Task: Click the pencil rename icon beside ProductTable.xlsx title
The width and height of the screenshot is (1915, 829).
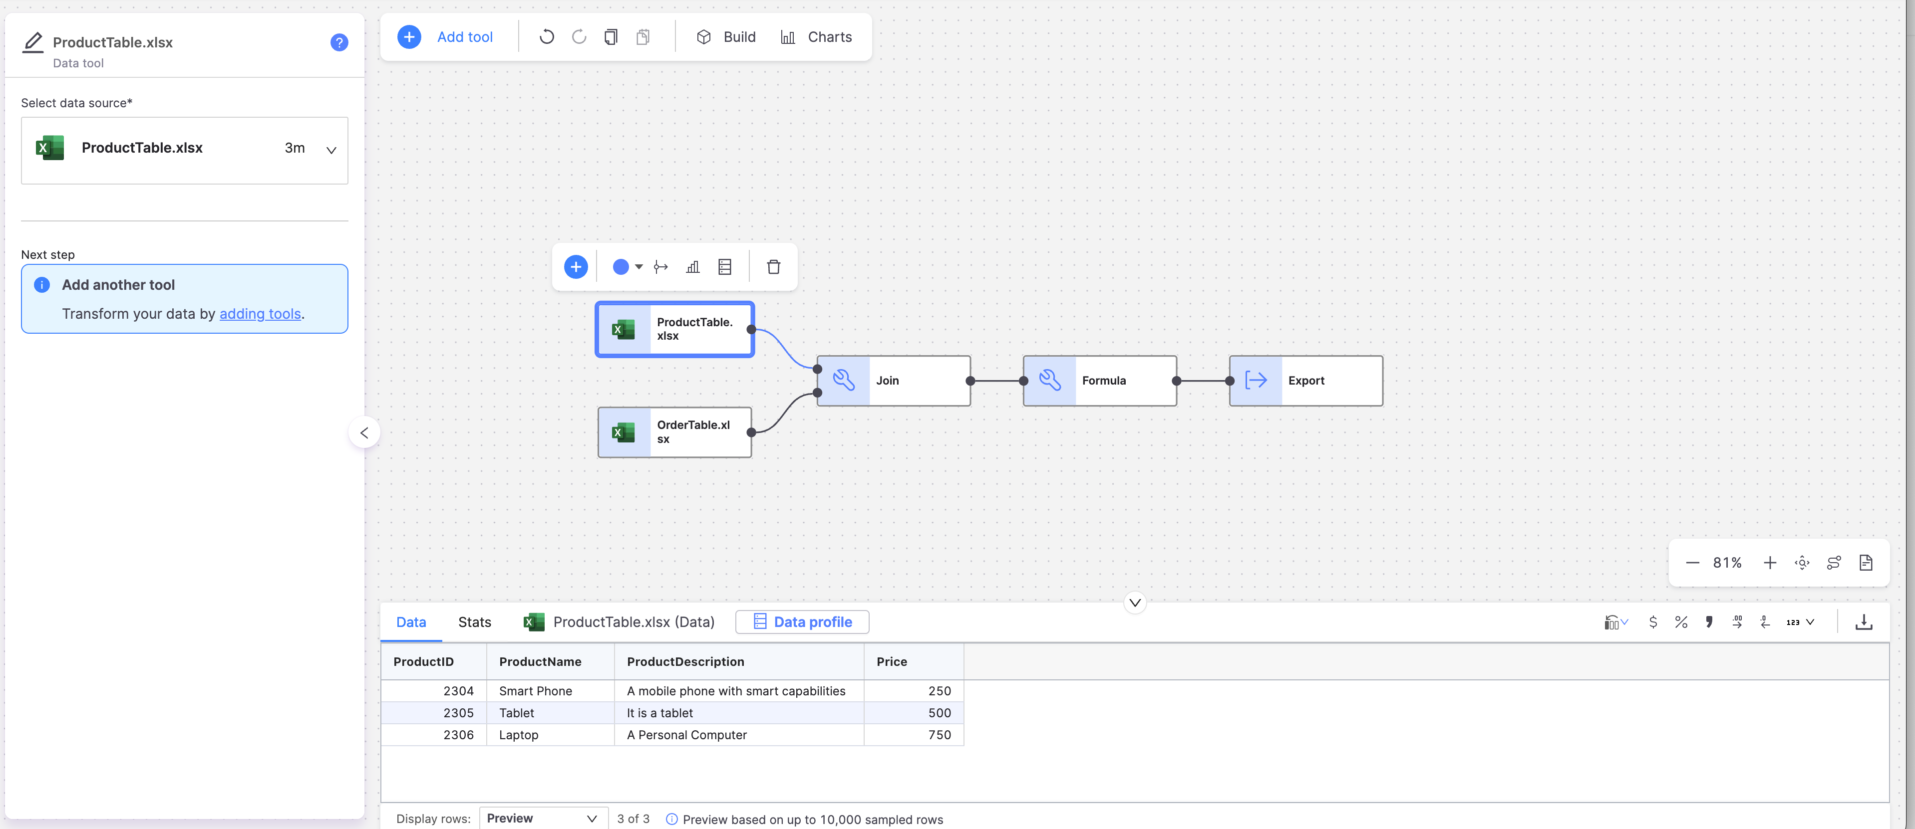Action: click(33, 42)
